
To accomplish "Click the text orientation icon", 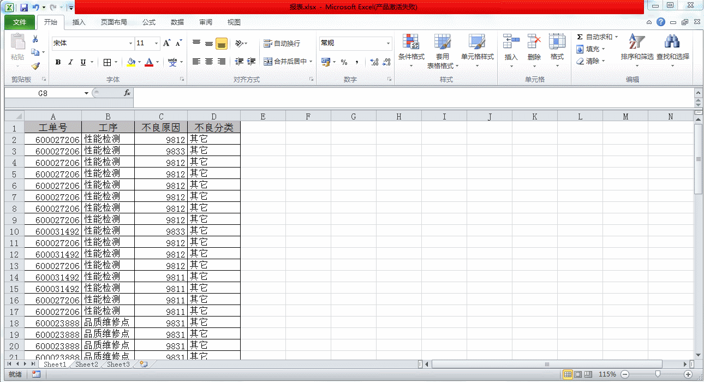I will (x=239, y=44).
